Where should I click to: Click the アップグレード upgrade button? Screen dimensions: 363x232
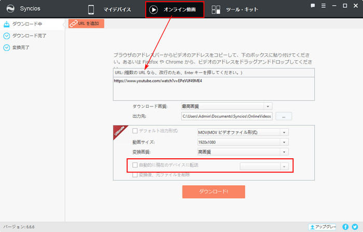(322, 227)
